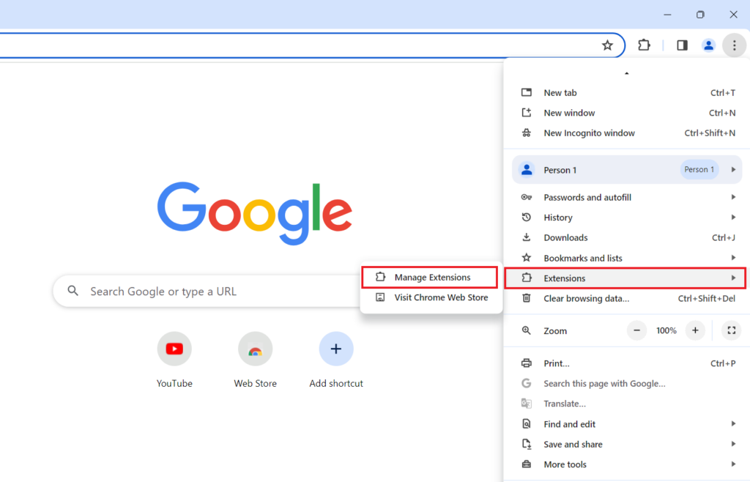Open Print from the menu

(x=627, y=363)
